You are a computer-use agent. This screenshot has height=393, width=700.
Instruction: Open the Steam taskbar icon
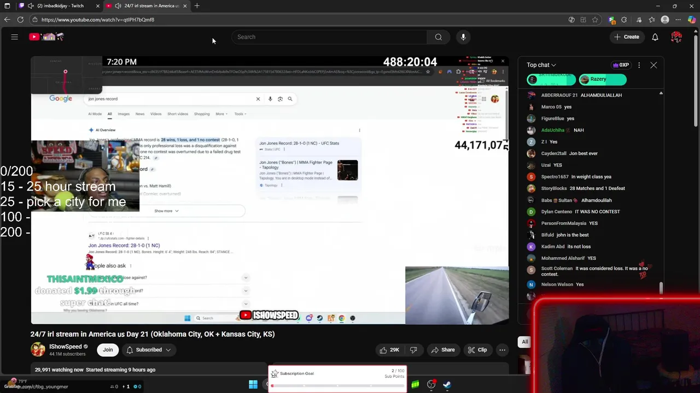pos(447,384)
